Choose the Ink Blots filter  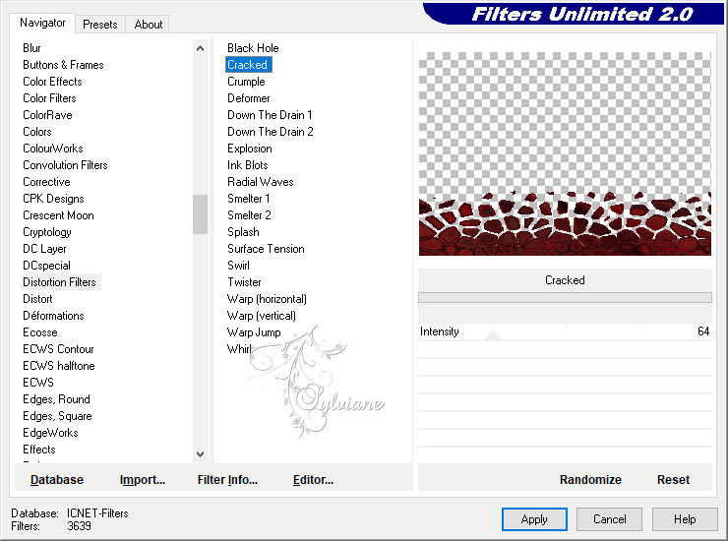point(248,165)
